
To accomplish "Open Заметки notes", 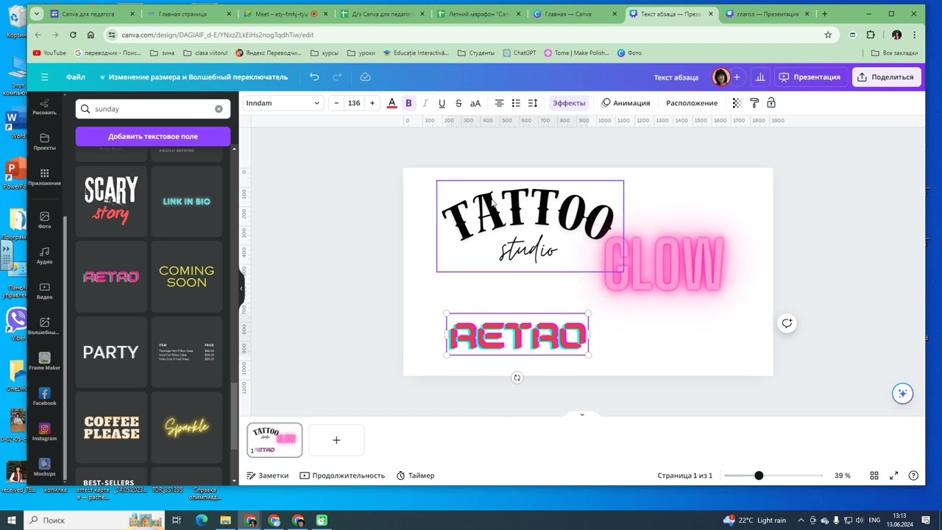I will (x=267, y=476).
